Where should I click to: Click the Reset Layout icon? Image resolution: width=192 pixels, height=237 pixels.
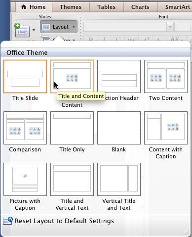point(8,221)
